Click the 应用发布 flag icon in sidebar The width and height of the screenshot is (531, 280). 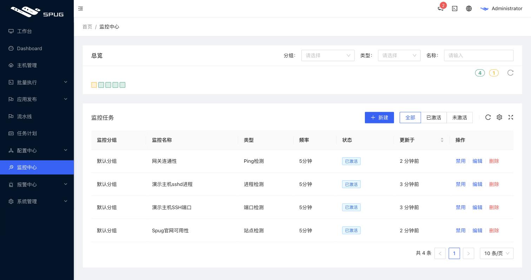(11, 99)
